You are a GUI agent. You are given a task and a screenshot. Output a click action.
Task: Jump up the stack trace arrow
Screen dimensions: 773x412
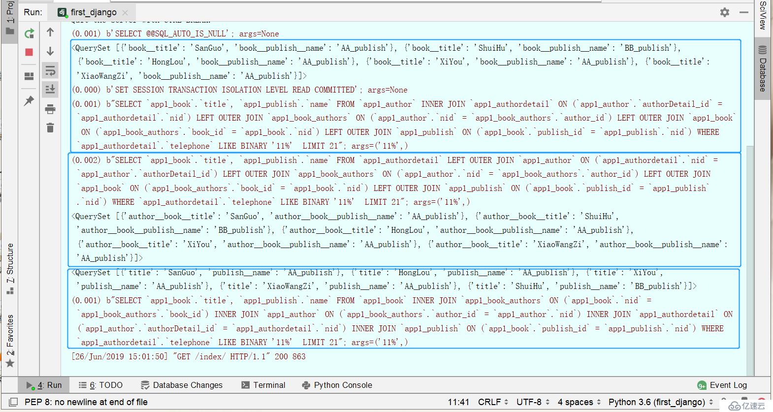point(50,32)
